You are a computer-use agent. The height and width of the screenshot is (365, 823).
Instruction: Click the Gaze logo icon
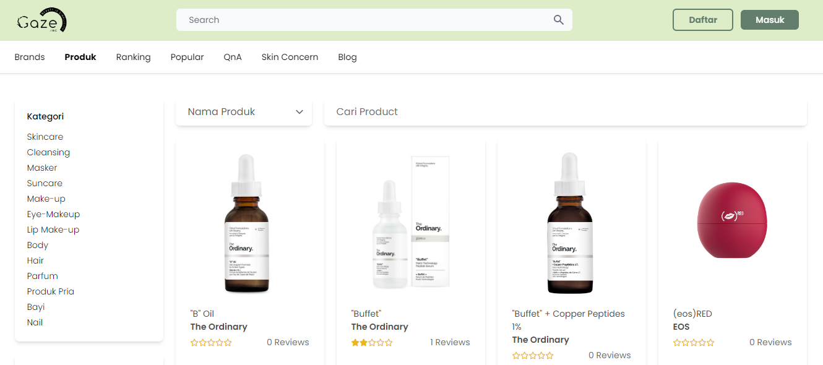[x=41, y=21]
